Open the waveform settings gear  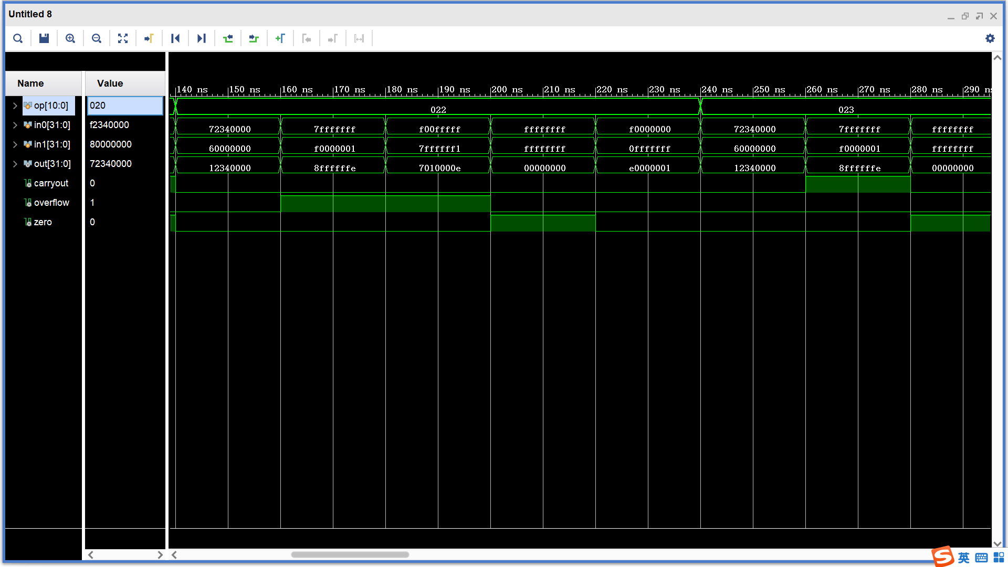coord(990,38)
